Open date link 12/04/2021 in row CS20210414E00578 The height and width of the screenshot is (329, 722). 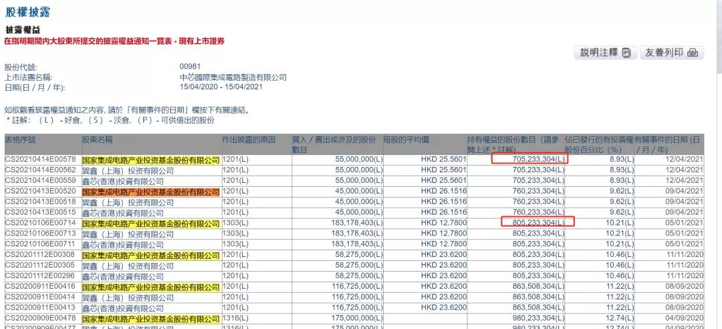click(685, 160)
